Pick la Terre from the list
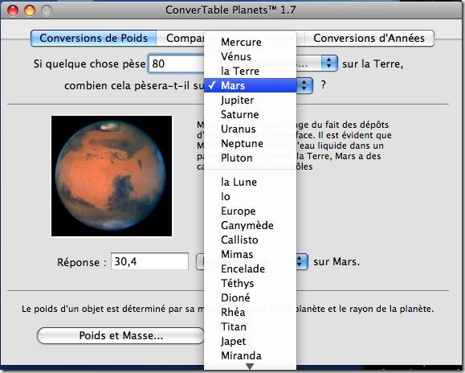Viewport: 465px width, 373px height. click(x=250, y=72)
